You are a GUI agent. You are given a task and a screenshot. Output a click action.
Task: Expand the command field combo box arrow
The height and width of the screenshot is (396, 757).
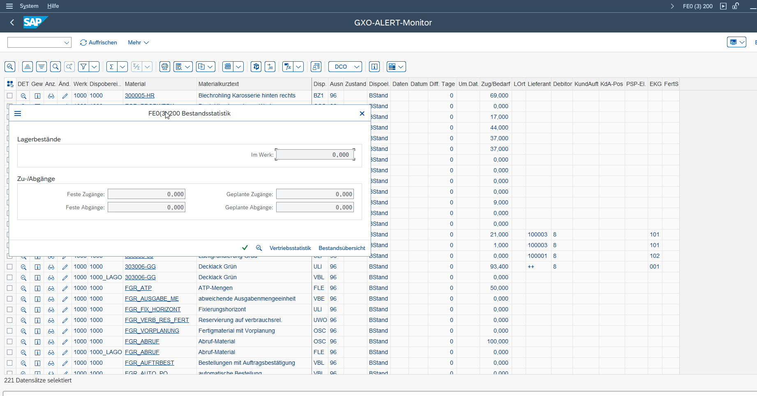tap(67, 42)
